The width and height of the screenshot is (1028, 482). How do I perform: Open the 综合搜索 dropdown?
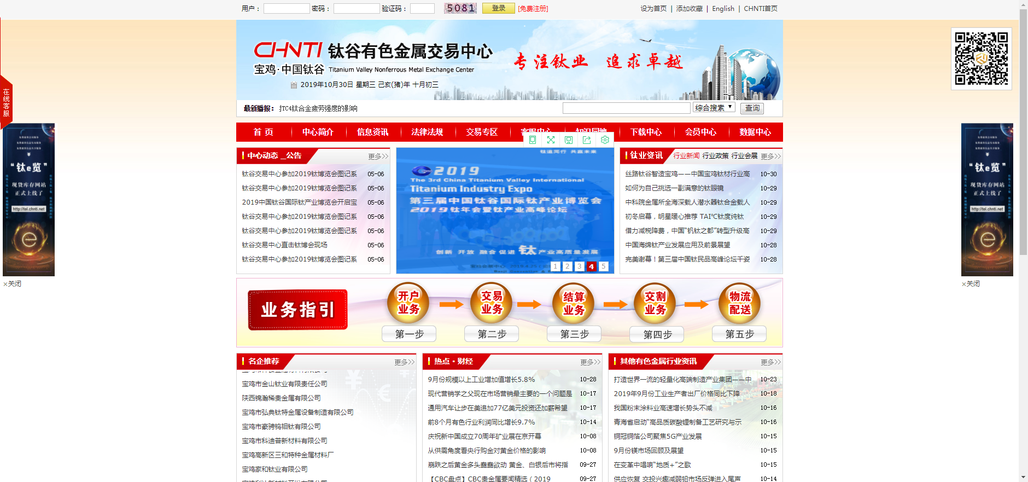(714, 108)
